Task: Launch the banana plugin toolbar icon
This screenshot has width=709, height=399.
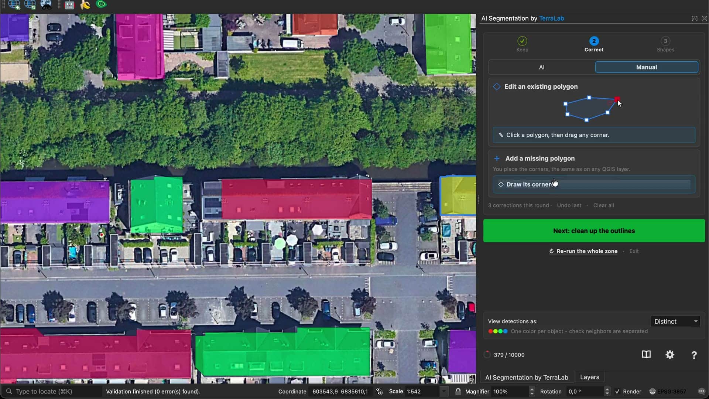Action: 85,5
